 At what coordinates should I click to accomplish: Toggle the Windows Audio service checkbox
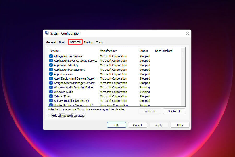(x=51, y=92)
